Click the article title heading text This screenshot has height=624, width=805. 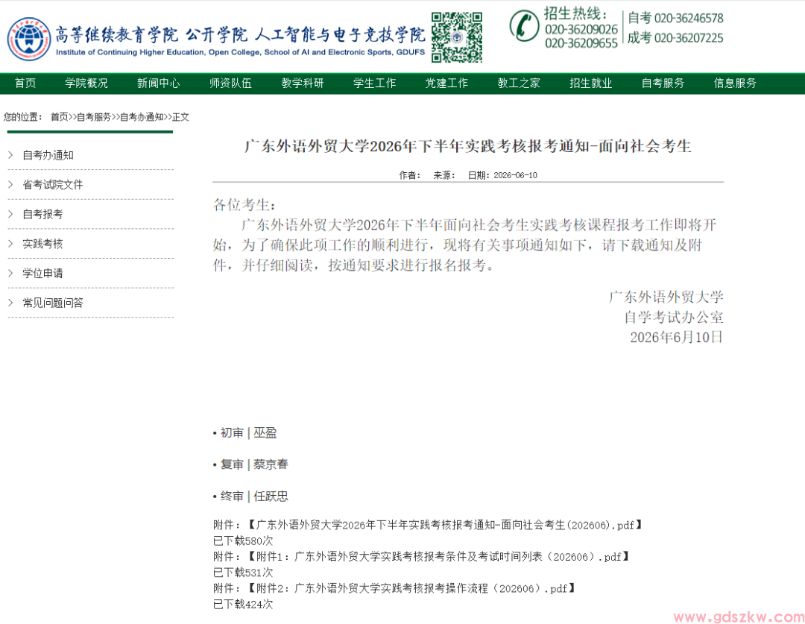(x=467, y=146)
